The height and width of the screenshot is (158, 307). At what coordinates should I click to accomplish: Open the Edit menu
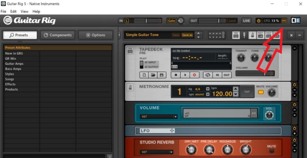pyautogui.click(x=13, y=12)
